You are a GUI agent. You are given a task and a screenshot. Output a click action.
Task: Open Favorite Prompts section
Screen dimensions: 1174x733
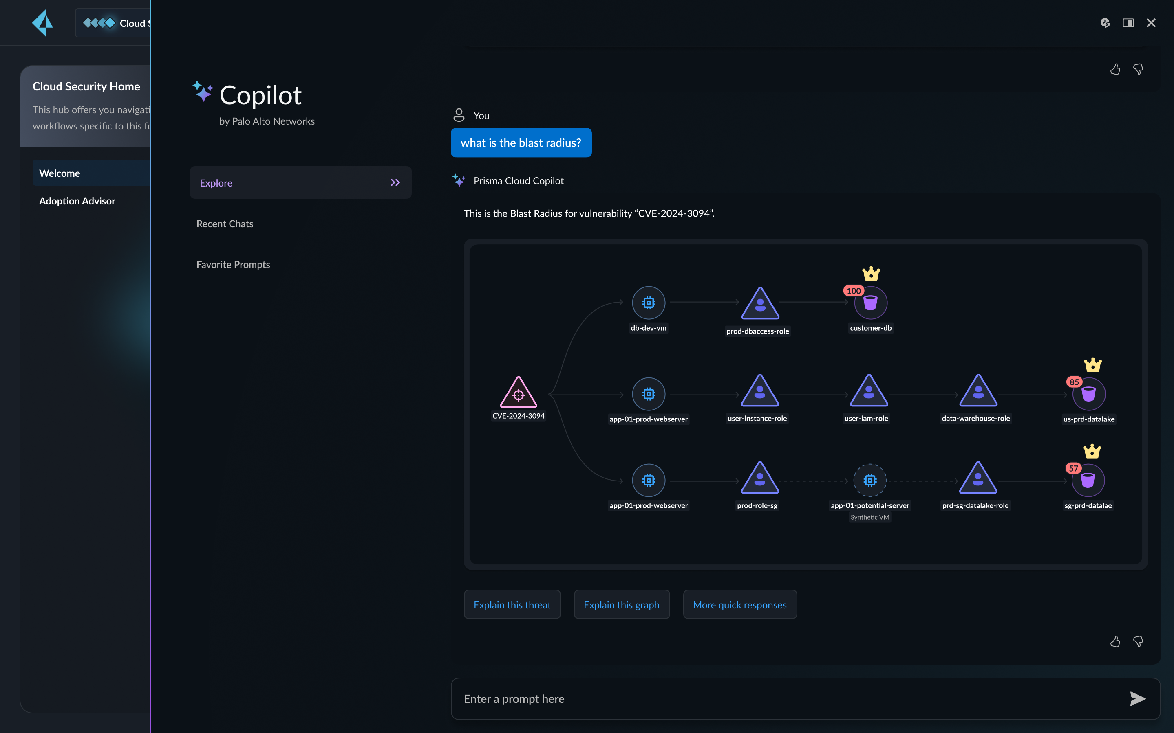click(x=233, y=264)
